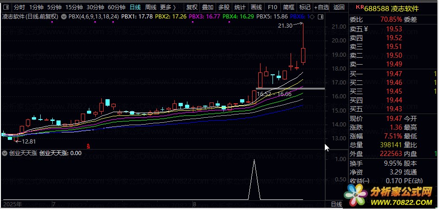
Task: Select the 买二 price 19.46
Action: coord(394,82)
